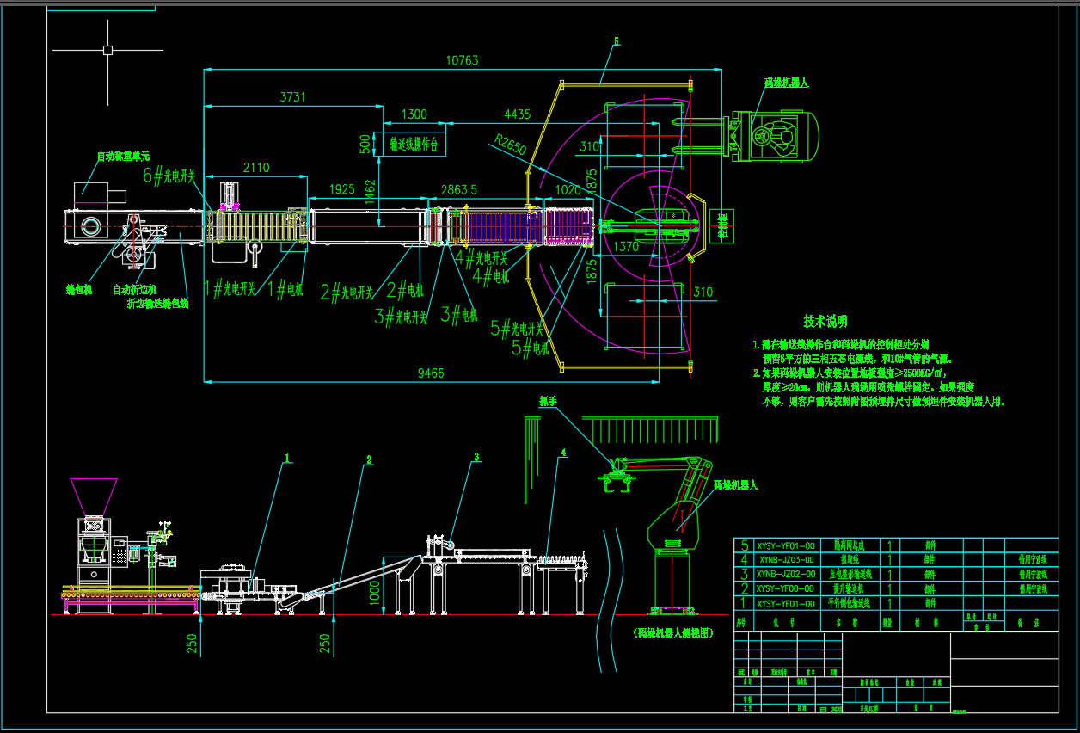Click the 自动折边机 label

point(135,290)
